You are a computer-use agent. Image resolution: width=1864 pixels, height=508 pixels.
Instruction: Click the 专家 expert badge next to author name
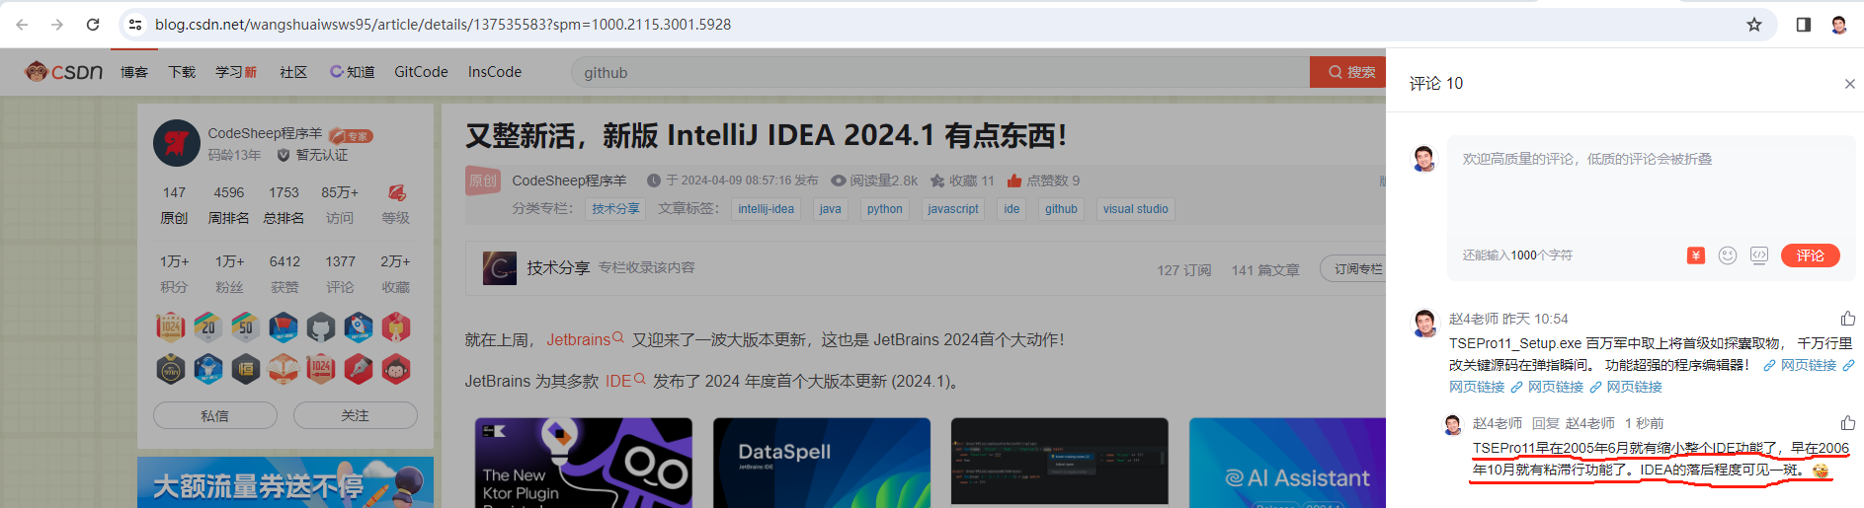[351, 136]
